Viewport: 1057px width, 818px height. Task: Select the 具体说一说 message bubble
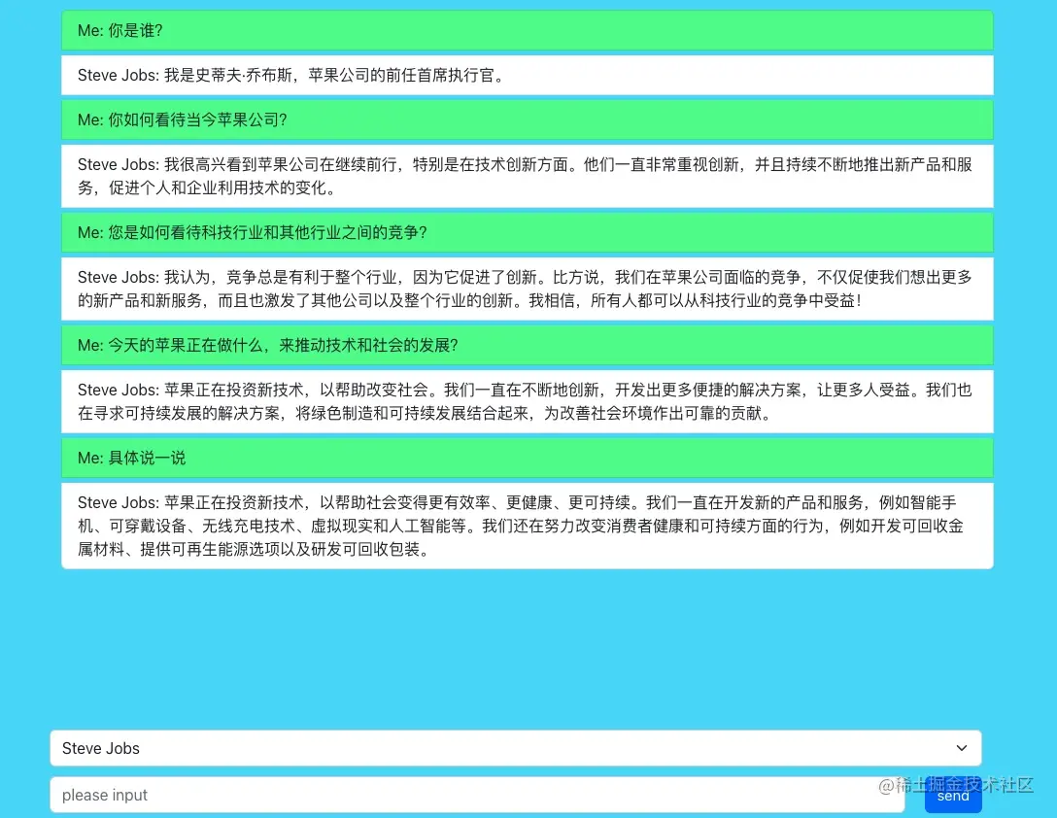pyautogui.click(x=528, y=458)
